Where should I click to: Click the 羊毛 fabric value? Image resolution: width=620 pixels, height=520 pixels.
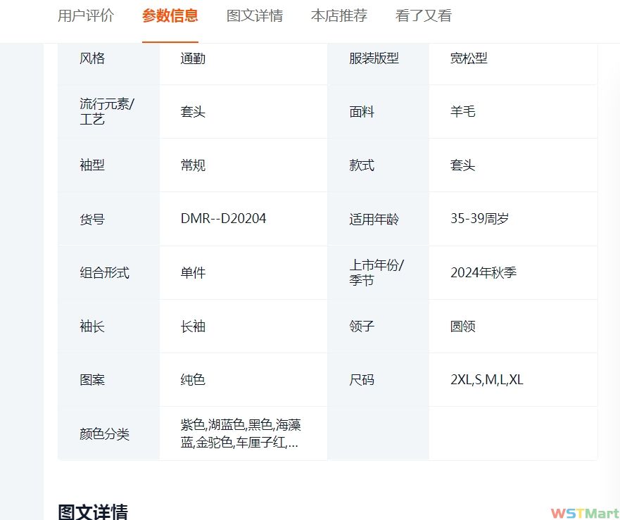[462, 112]
